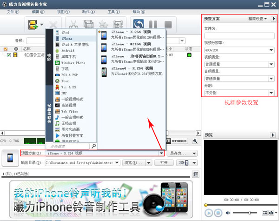Open the 帮助 menu
The width and height of the screenshot is (279, 221).
pos(139,12)
